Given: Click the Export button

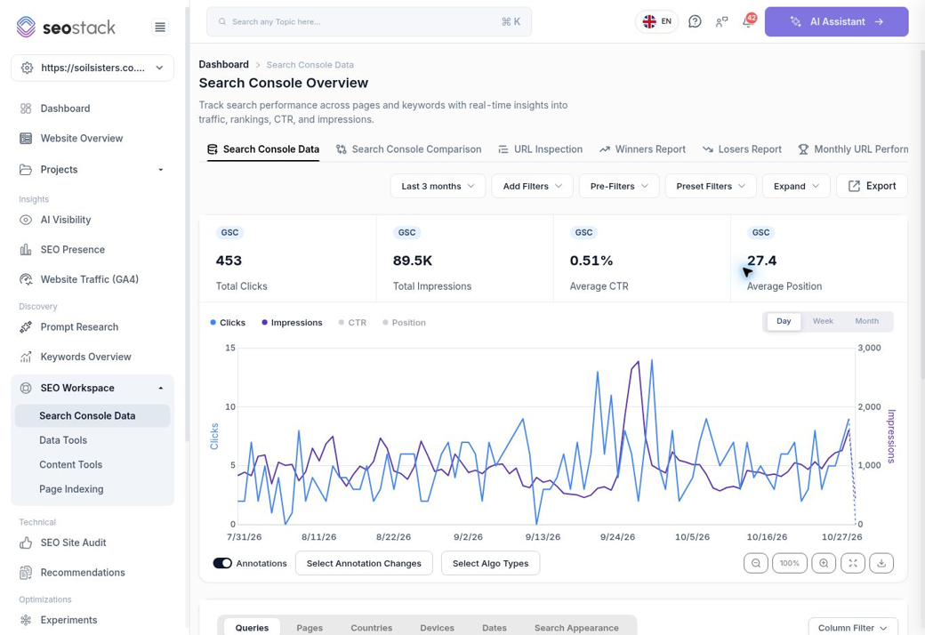Looking at the screenshot, I should click(872, 186).
